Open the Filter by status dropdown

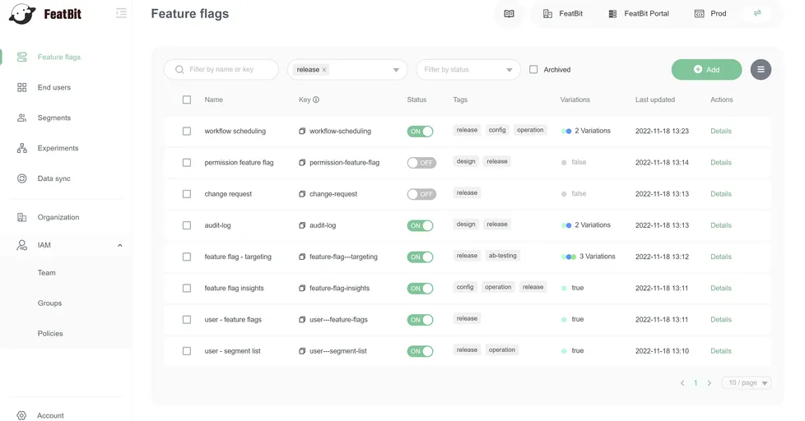(x=468, y=70)
